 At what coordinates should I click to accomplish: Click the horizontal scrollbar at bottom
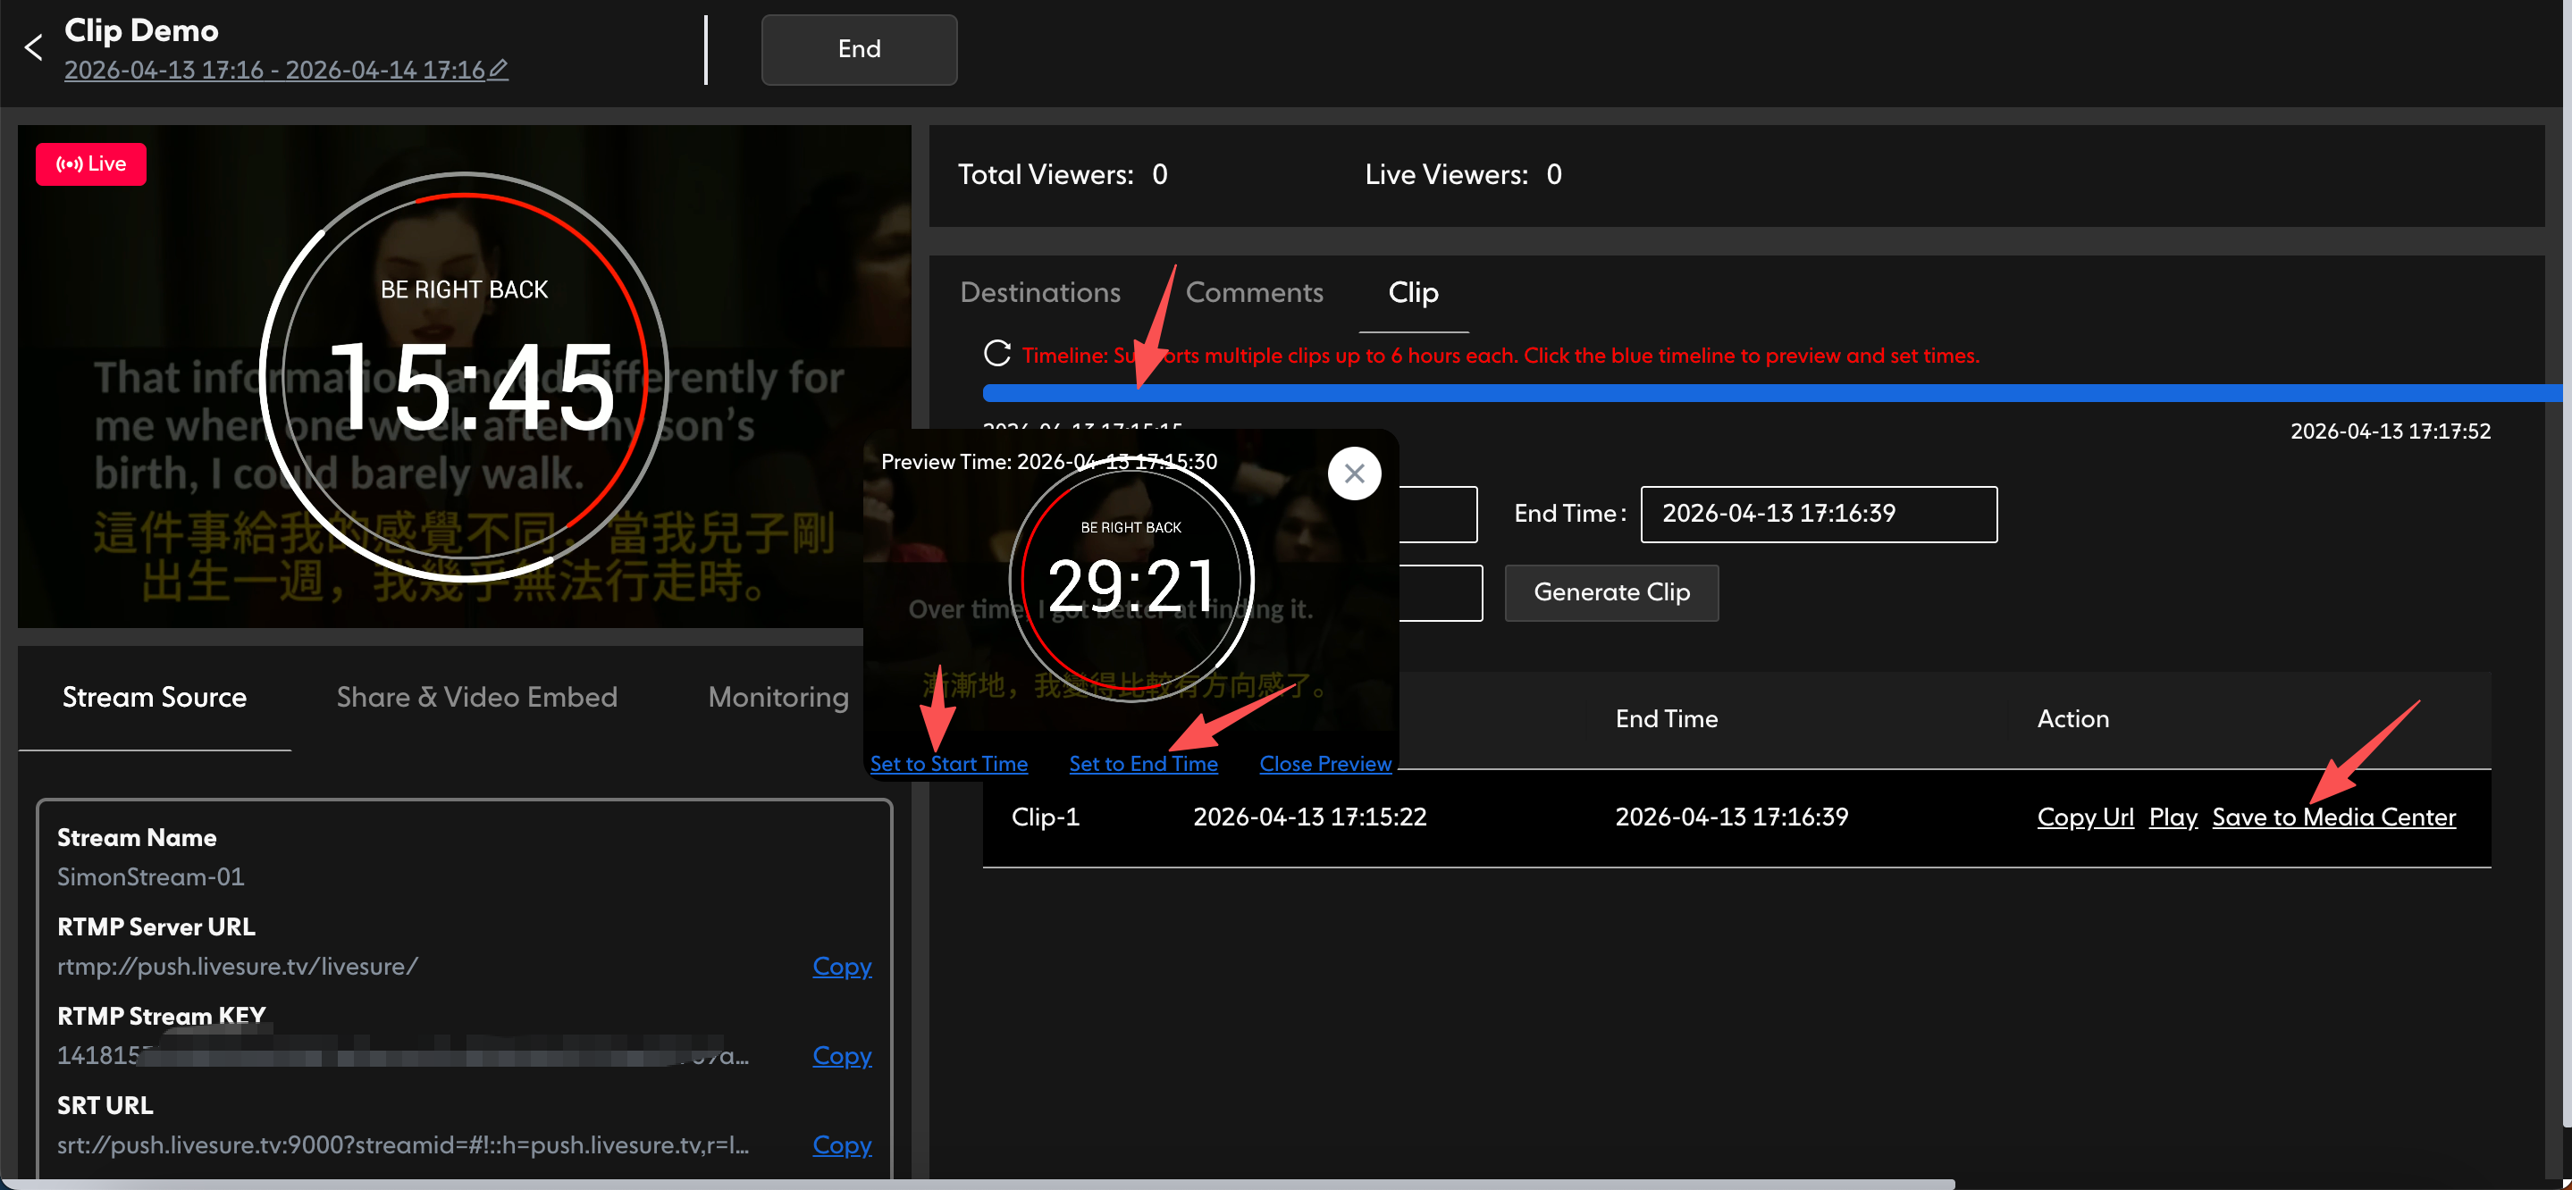(979, 1184)
